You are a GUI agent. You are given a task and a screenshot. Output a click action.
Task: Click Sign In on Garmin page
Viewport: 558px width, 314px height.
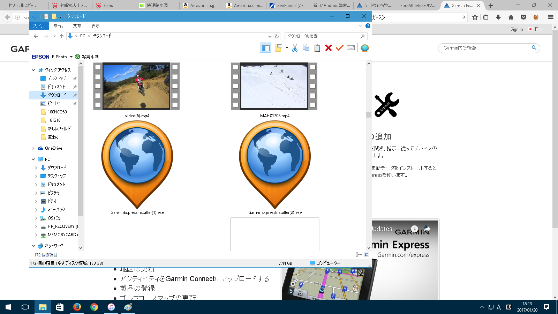(x=516, y=29)
